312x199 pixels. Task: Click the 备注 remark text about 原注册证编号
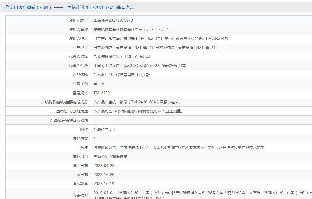pos(180,147)
